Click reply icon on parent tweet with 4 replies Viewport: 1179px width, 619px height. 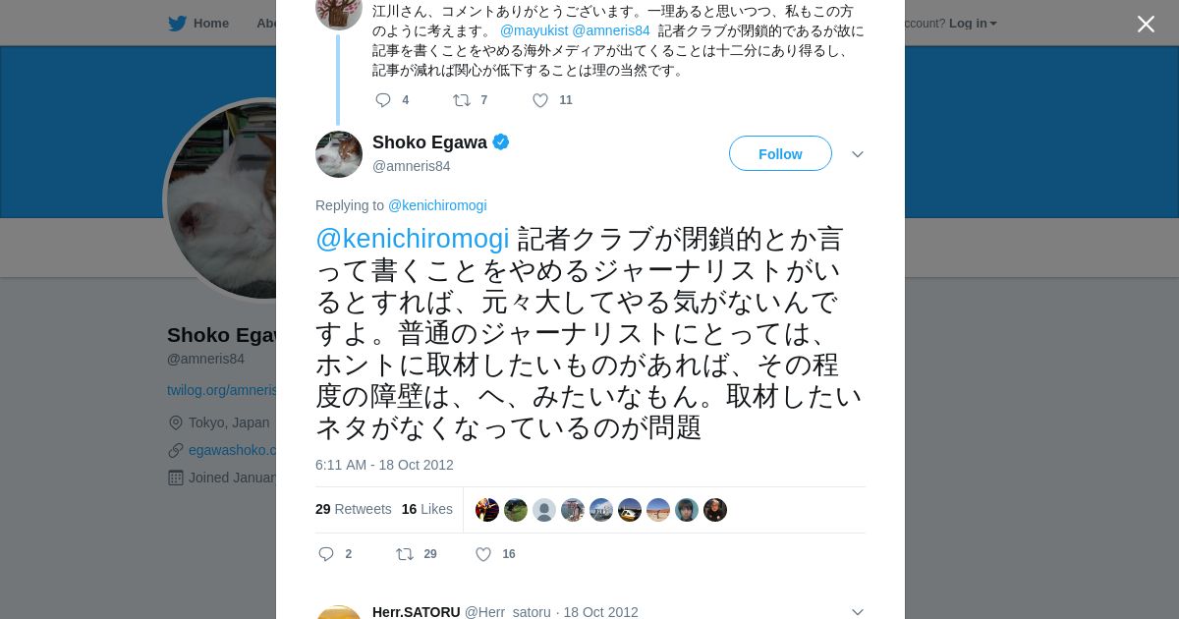coord(383,100)
